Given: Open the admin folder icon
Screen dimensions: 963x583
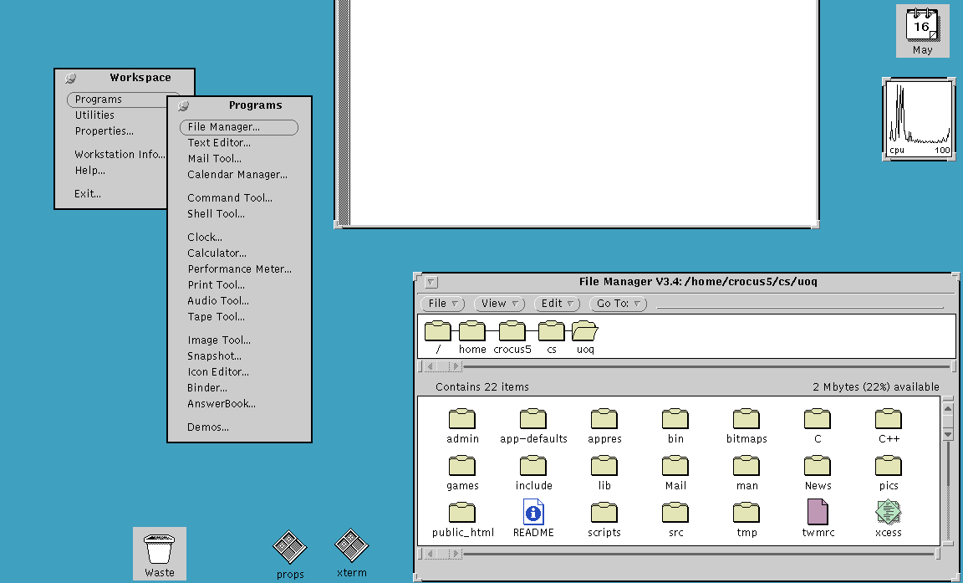Looking at the screenshot, I should coord(461,419).
